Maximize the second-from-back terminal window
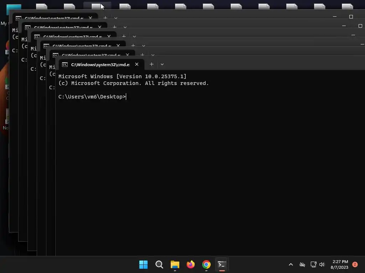 pyautogui.click(x=360, y=26)
